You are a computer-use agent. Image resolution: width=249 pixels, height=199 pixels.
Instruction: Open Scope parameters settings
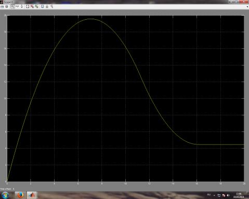coord(7,7)
